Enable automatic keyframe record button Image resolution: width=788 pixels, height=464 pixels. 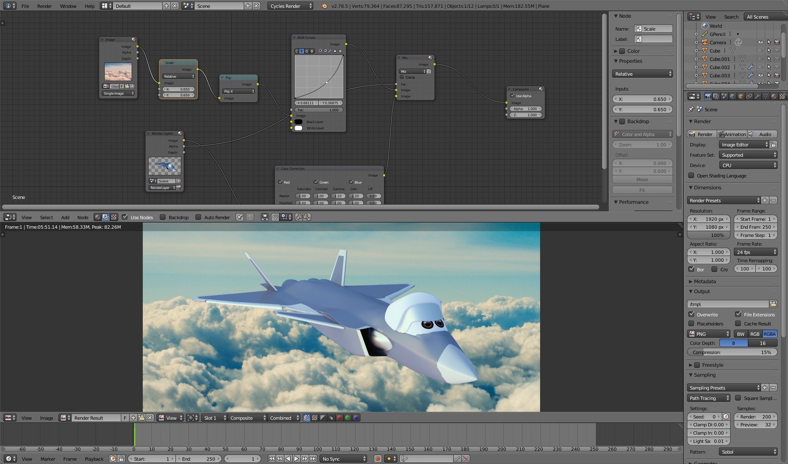[x=377, y=459]
